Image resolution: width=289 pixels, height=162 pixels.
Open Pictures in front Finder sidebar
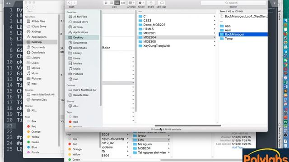click(x=78, y=74)
